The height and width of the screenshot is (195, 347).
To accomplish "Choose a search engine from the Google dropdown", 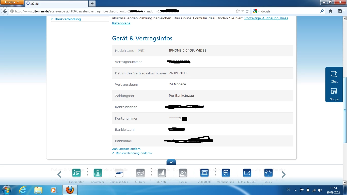I will [256, 11].
